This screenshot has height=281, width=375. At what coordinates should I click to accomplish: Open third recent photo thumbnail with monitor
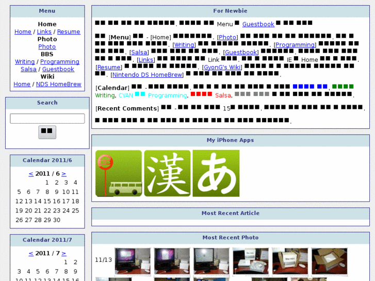[x=211, y=261]
